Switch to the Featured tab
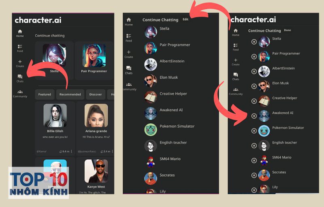The image size is (324, 207). tap(45, 94)
